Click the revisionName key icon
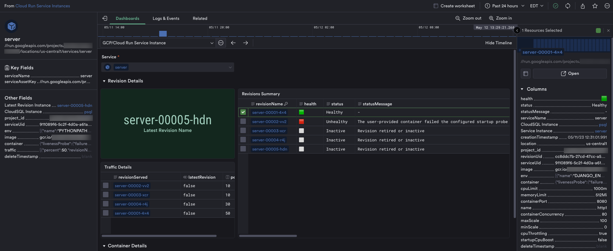Screen dimensions: 613x251 pyautogui.click(x=286, y=104)
